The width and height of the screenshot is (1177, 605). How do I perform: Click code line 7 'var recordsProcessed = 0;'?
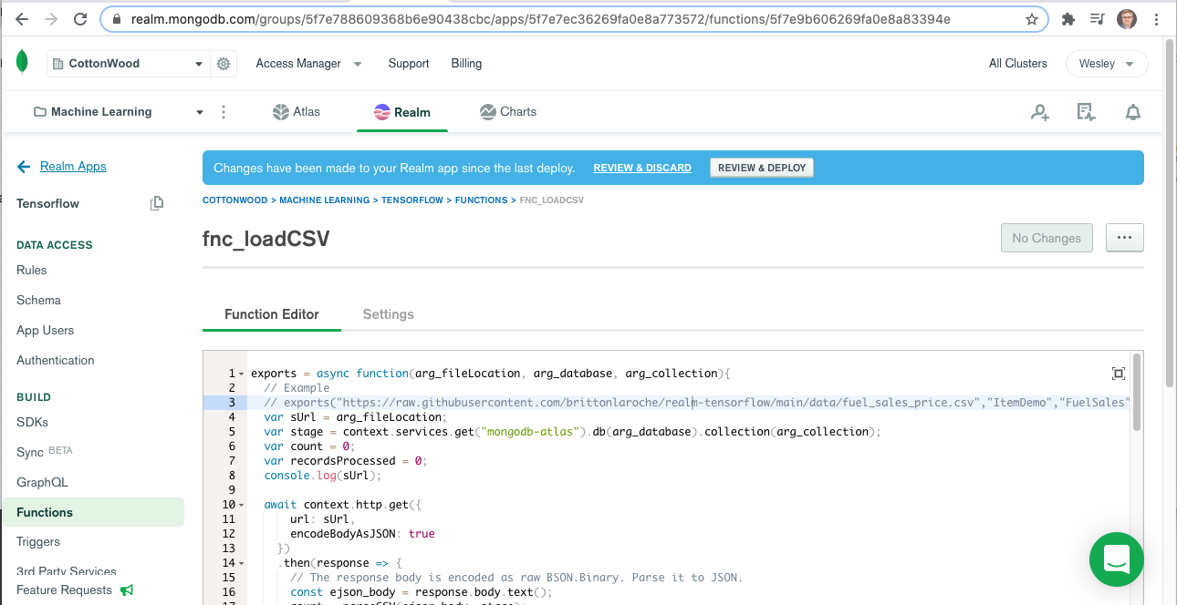point(346,461)
